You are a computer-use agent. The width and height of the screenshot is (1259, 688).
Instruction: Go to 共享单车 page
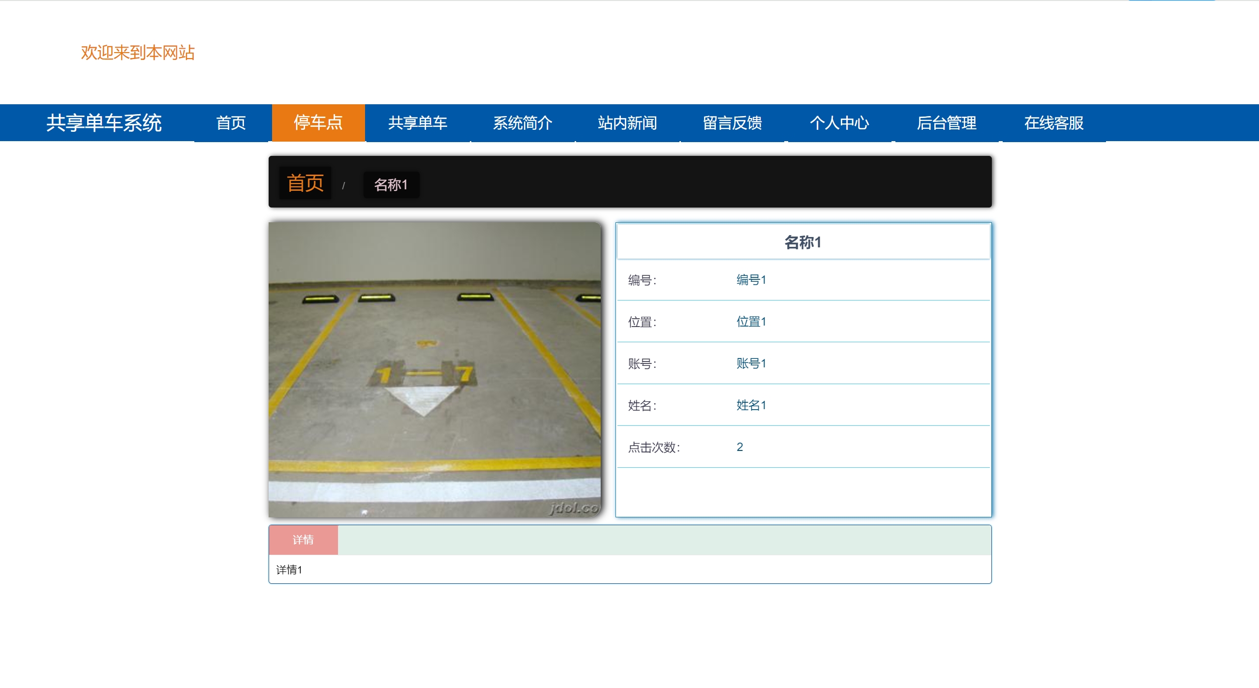(x=418, y=123)
